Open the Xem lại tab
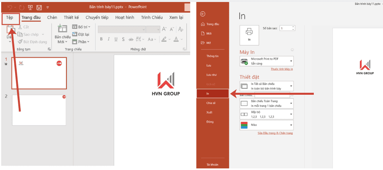 176,18
